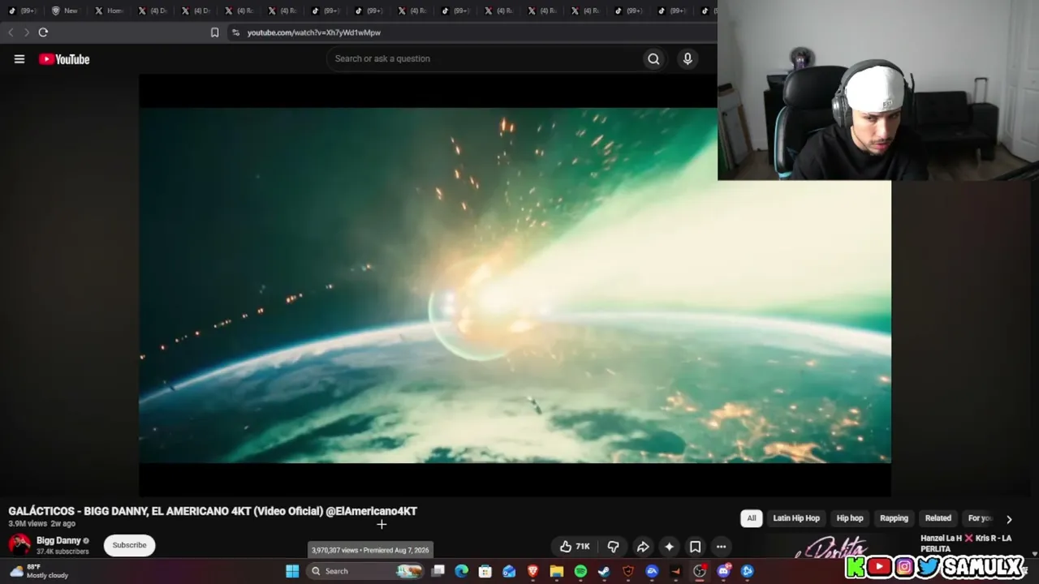Click the YouTube search input field
The width and height of the screenshot is (1039, 584).
tap(485, 58)
